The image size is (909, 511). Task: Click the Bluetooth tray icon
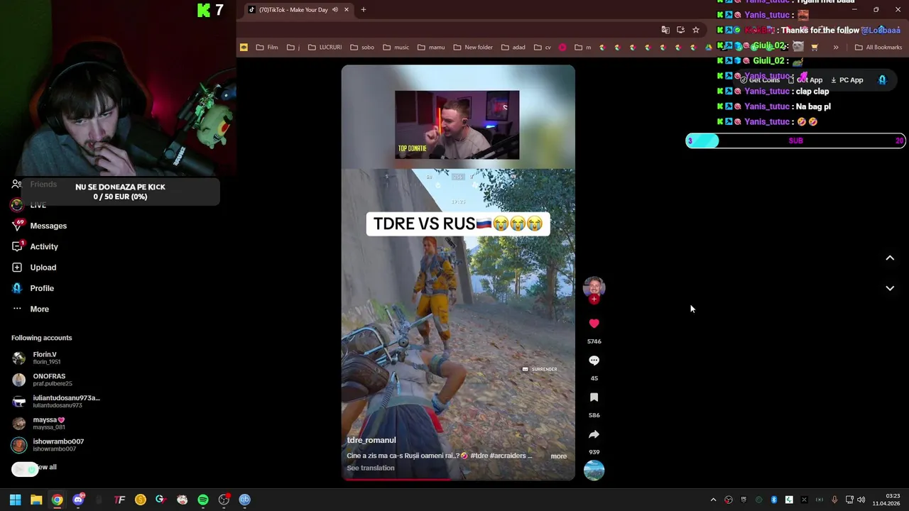(x=773, y=500)
